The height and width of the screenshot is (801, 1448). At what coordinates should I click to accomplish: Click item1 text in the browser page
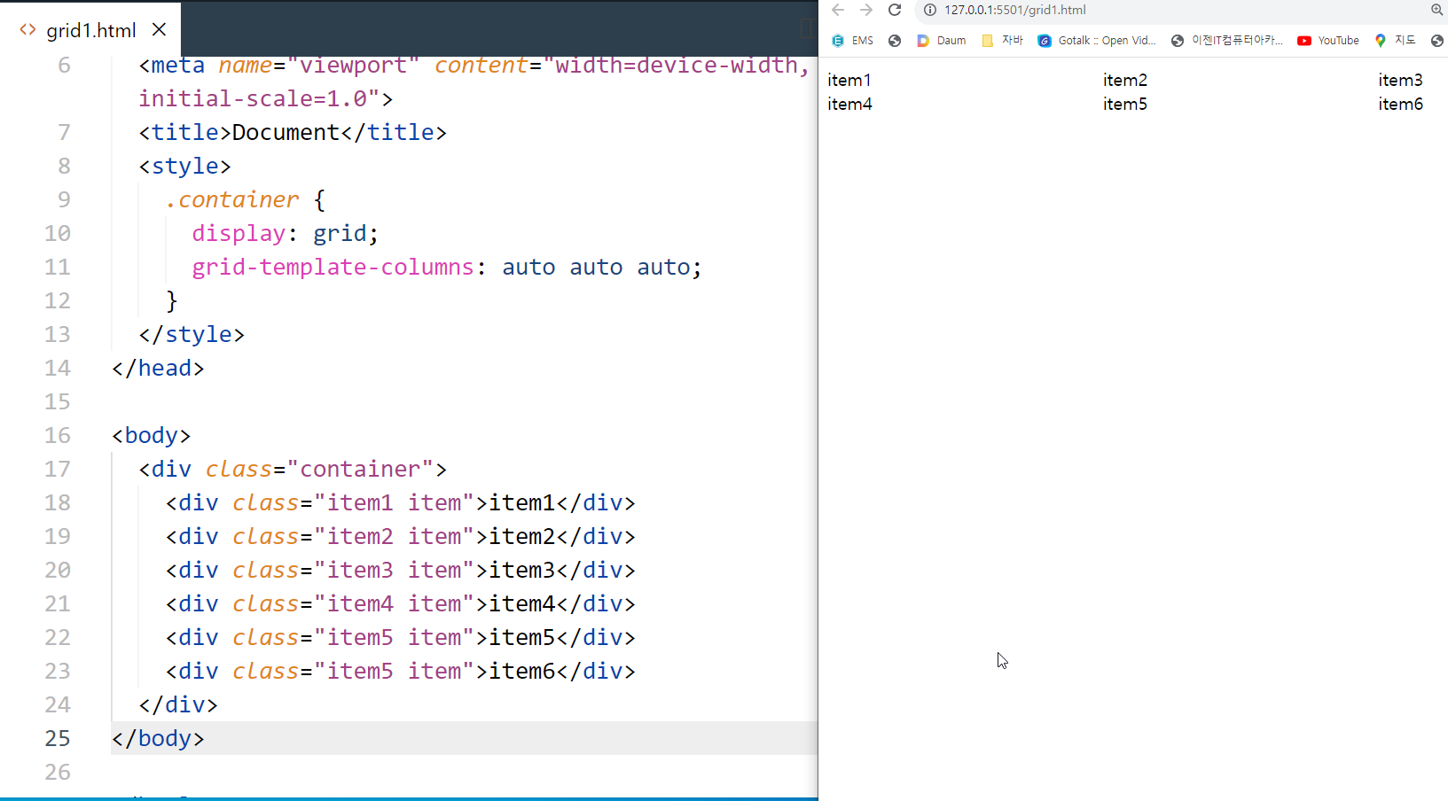click(849, 80)
